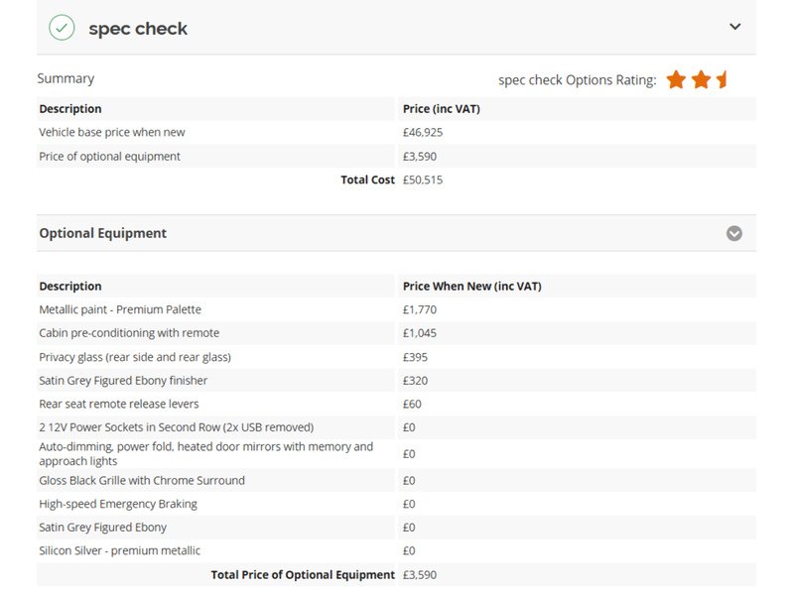The height and width of the screenshot is (595, 794).
Task: Click the Summary label
Action: pyautogui.click(x=66, y=78)
